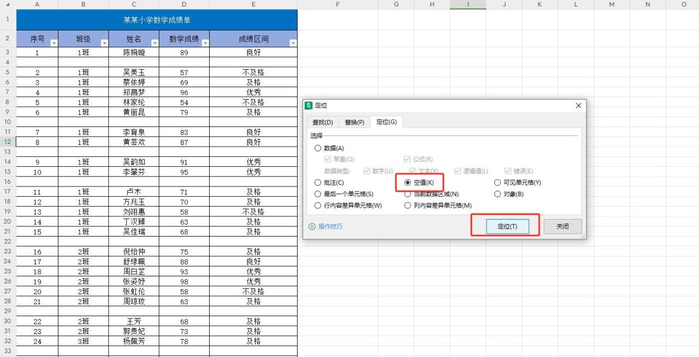Image resolution: width=699 pixels, height=357 pixels.
Task: Select column A header
Action: [37, 4]
